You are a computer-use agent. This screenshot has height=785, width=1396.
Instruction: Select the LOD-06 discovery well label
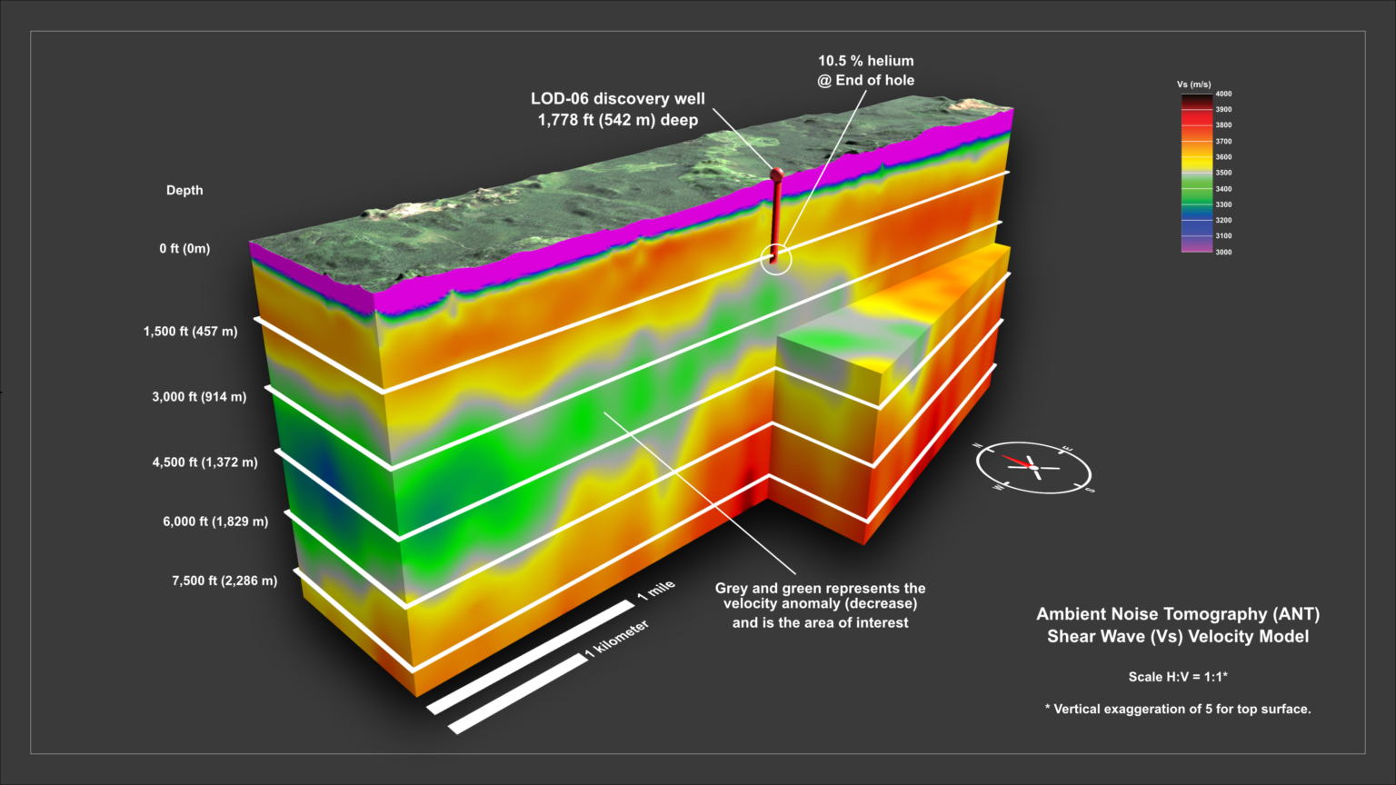click(617, 109)
